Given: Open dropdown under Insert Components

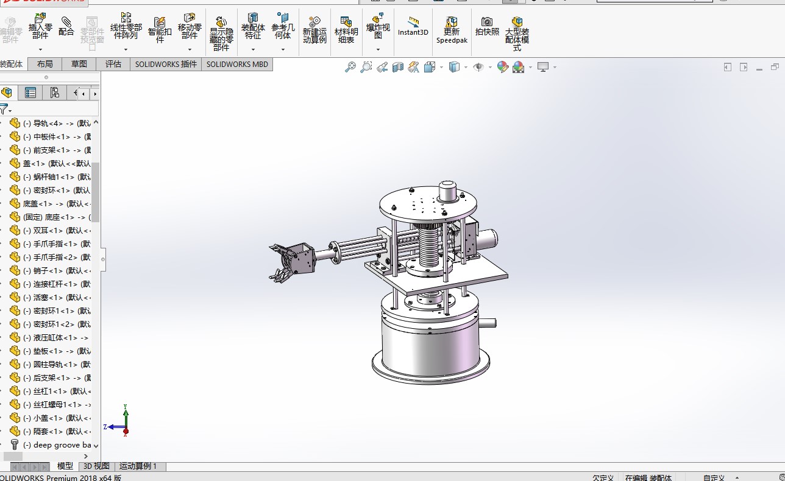Looking at the screenshot, I should [x=40, y=49].
